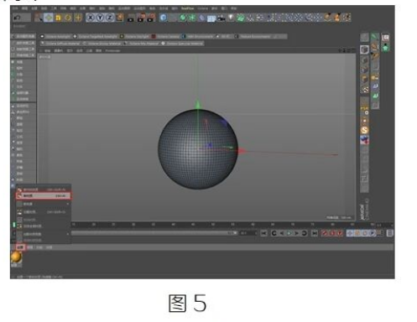Add a cube primitive from toolbar
Viewport: 417px width, 322px height.
click(164, 18)
